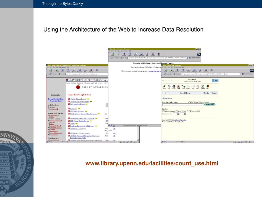Click the e-journals nav item on Penn page
Image resolution: width=262 pixels, height=197 pixels.
94,83
